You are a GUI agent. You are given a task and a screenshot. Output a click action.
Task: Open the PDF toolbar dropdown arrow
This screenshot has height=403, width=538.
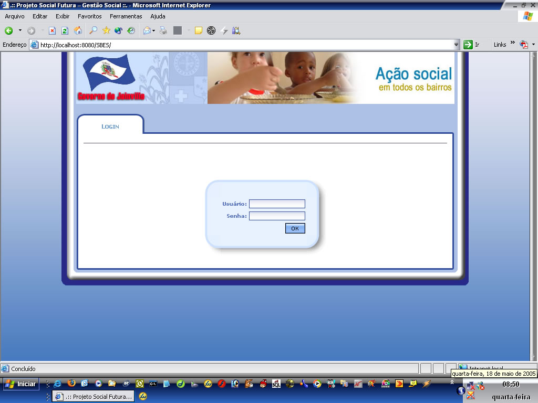534,45
